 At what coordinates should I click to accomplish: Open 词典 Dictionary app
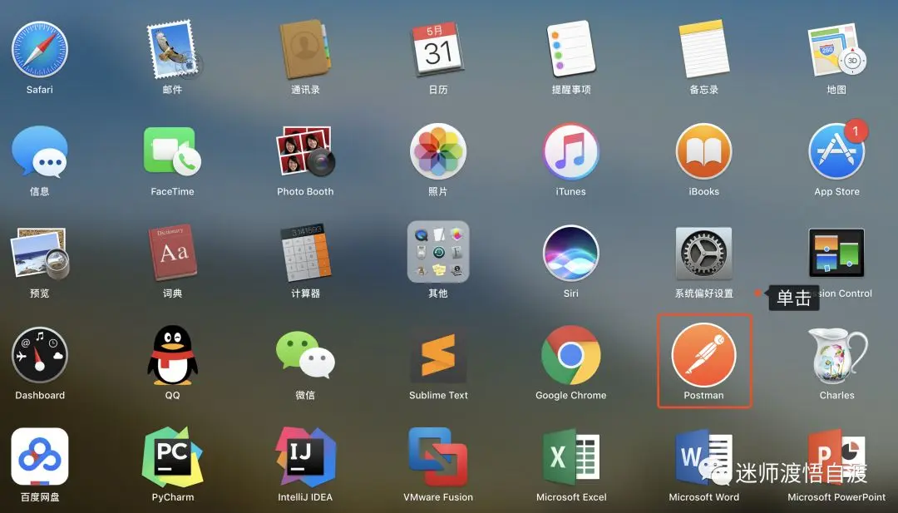(172, 254)
